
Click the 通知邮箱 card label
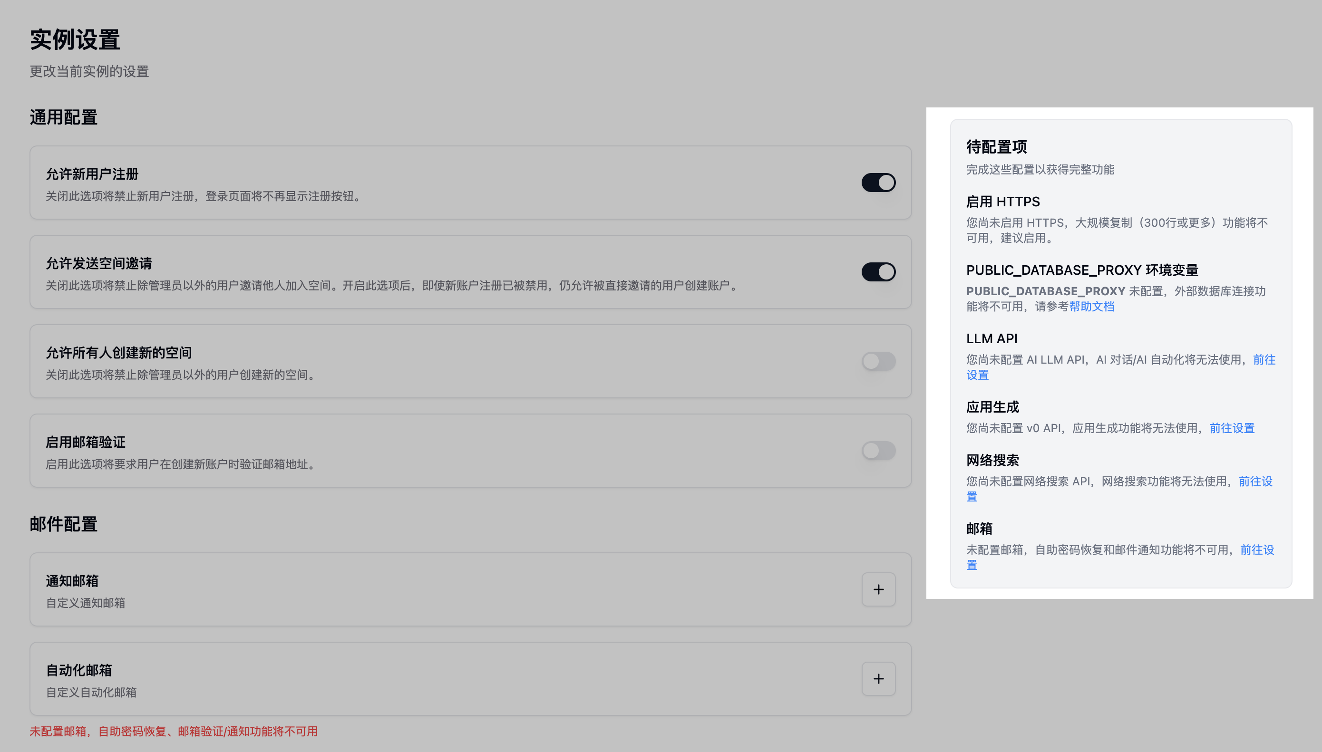click(x=72, y=580)
